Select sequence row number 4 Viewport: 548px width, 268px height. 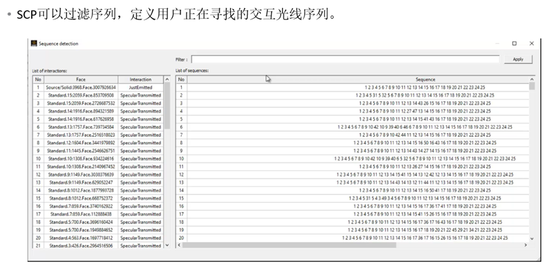(352, 111)
